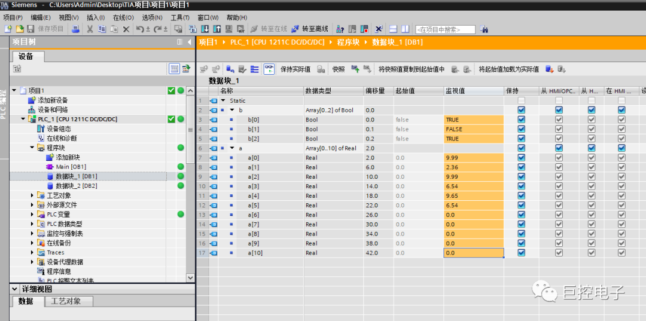
Task: Toggle 保持 checkbox for a[10] row
Action: (522, 253)
